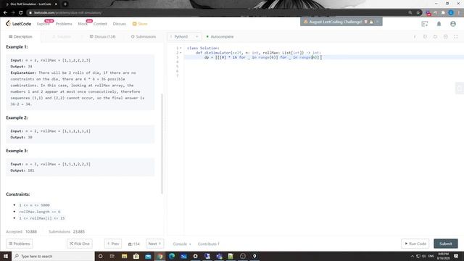Click the Run Code button
The width and height of the screenshot is (464, 261).
pyautogui.click(x=415, y=244)
